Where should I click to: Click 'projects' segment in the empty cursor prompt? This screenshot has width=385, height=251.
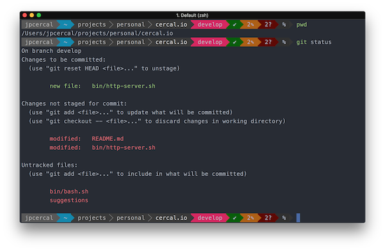click(x=92, y=218)
